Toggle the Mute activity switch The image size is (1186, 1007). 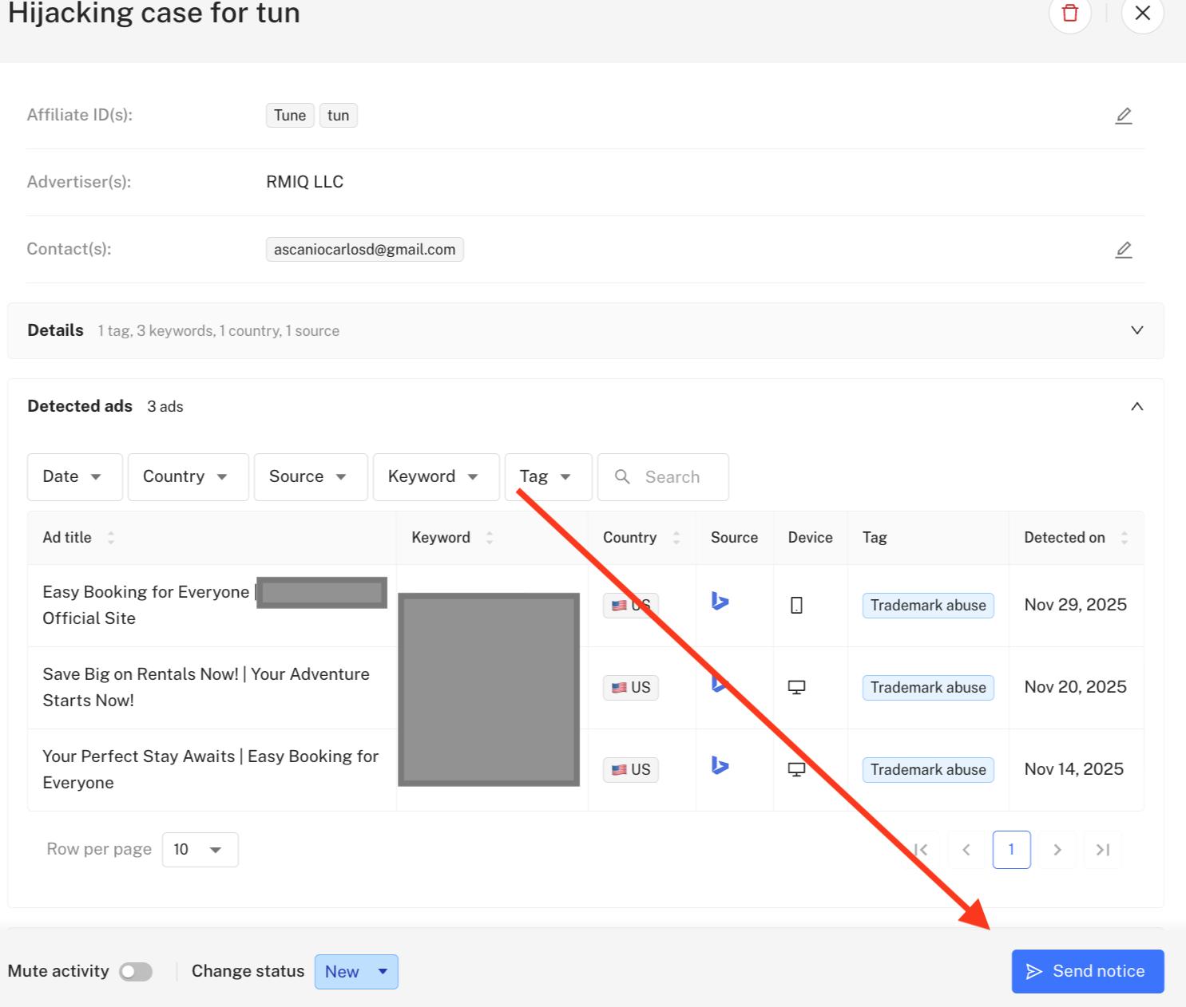136,972
